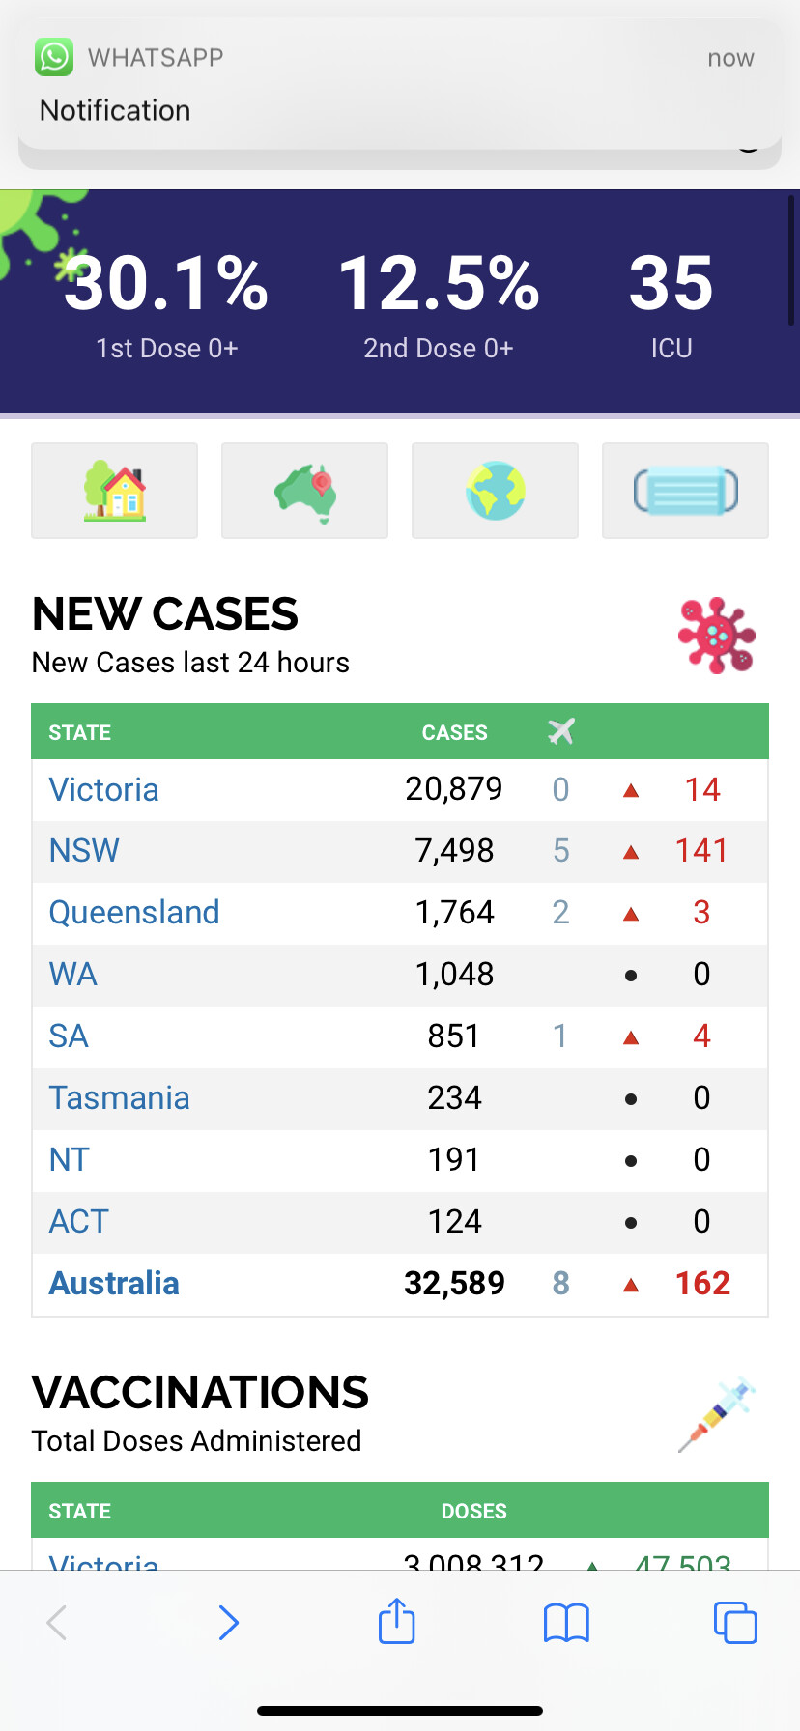The image size is (800, 1731).
Task: Select the bold Australia total link
Action: click(x=114, y=1283)
